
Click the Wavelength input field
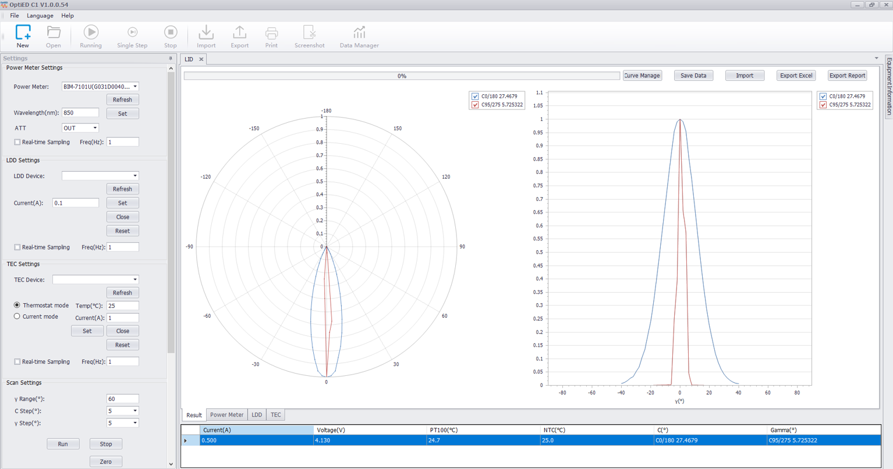coord(80,113)
